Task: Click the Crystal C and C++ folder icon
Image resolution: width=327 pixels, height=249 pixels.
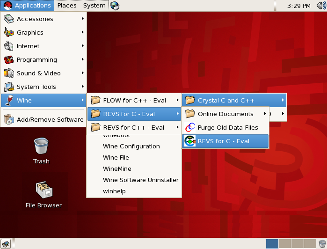Action: coord(190,100)
